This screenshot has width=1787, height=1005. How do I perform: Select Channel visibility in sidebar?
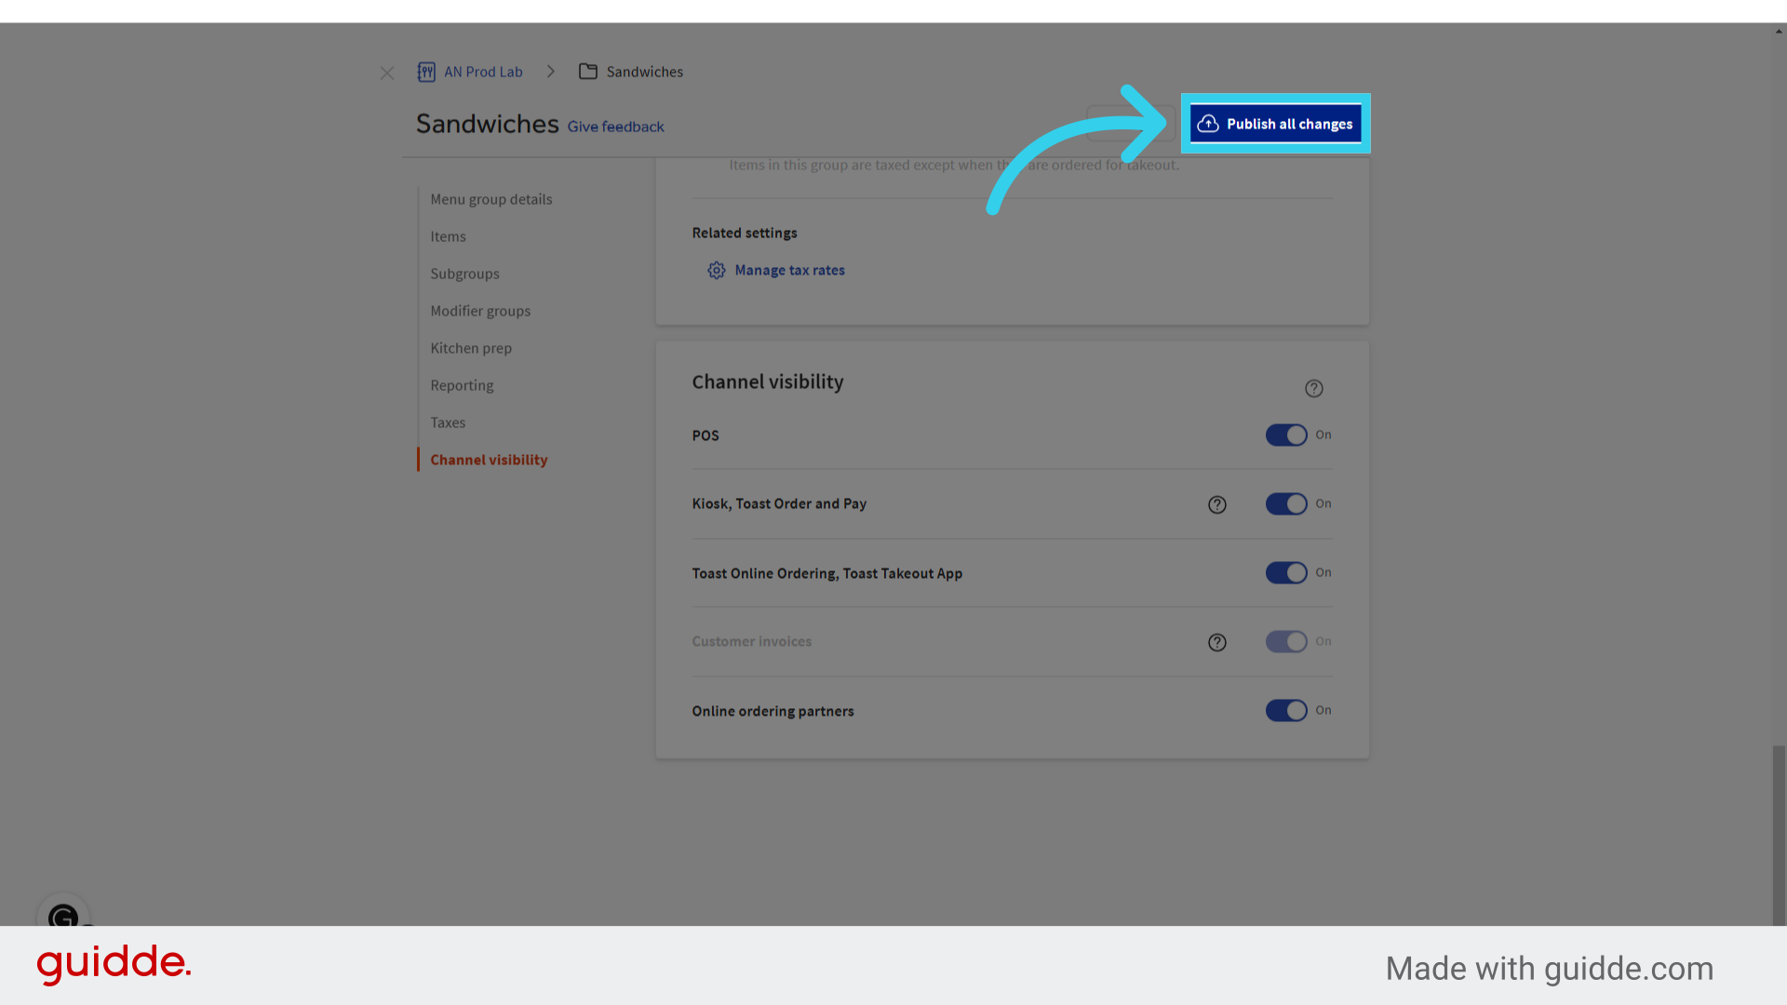[489, 460]
